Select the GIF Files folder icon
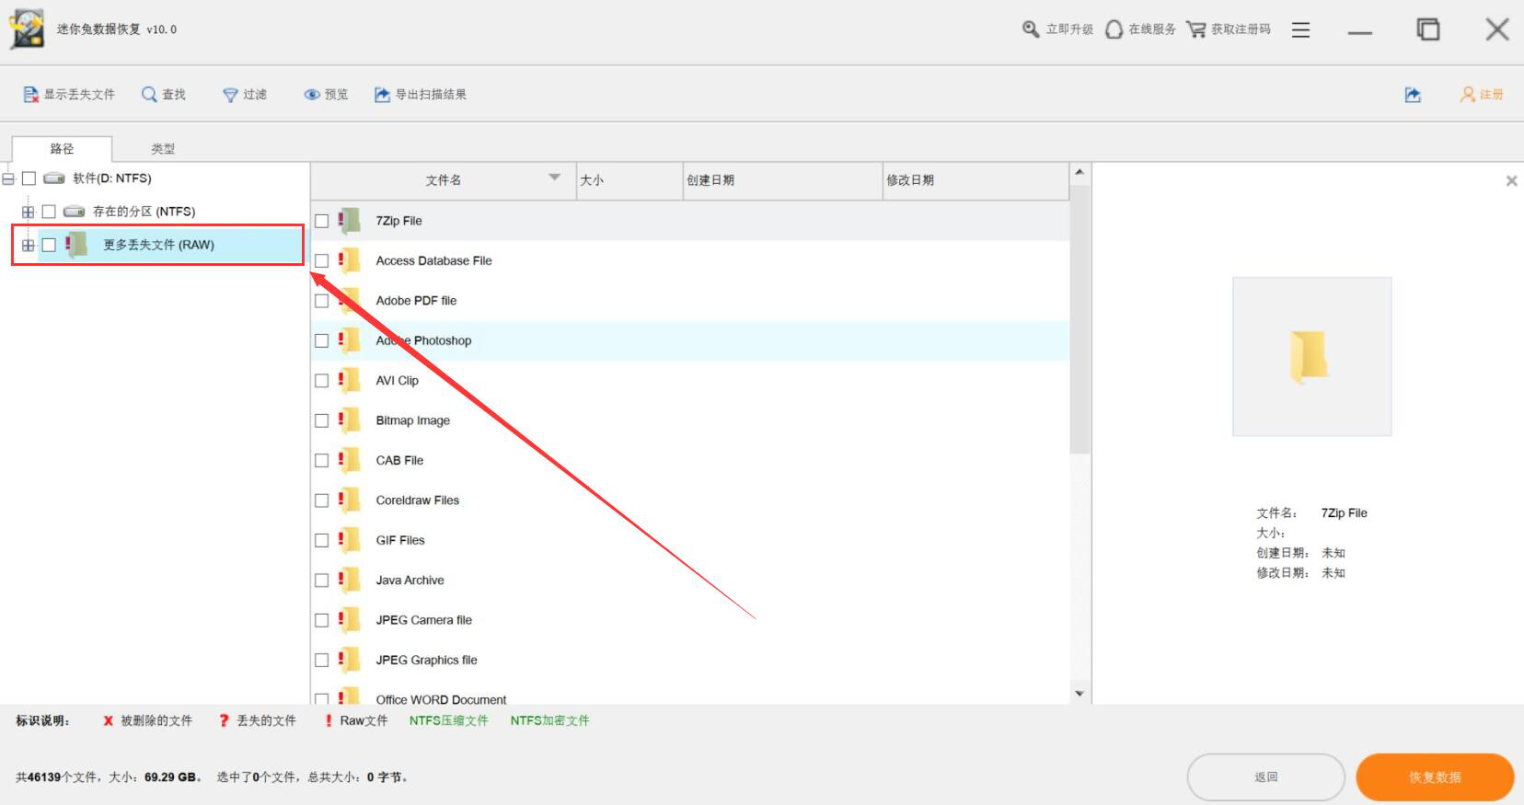 [350, 540]
